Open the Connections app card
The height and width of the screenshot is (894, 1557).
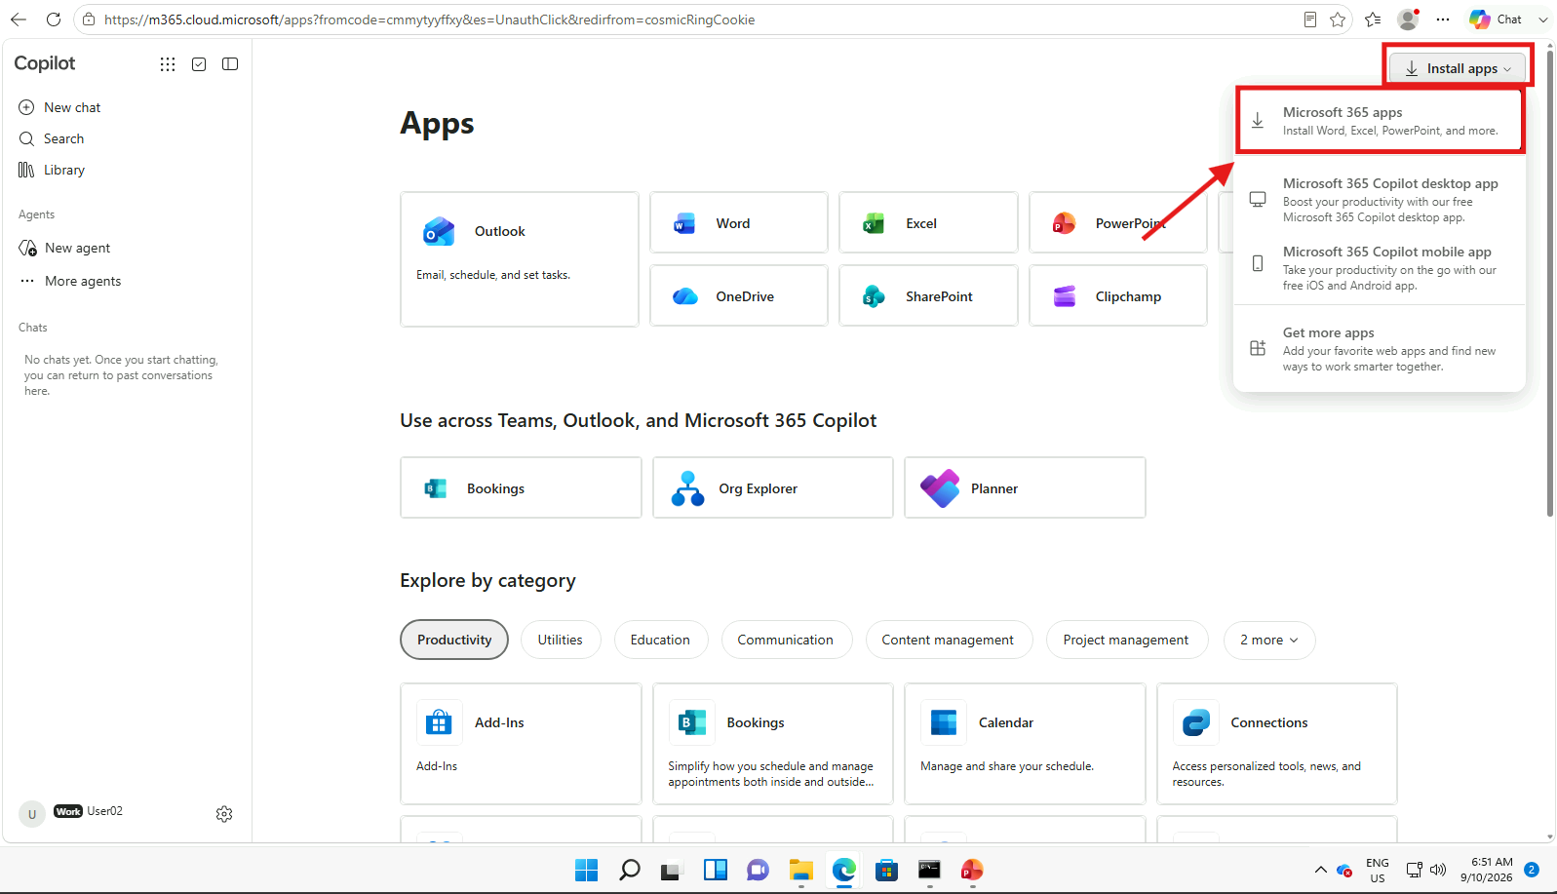pos(1277,744)
